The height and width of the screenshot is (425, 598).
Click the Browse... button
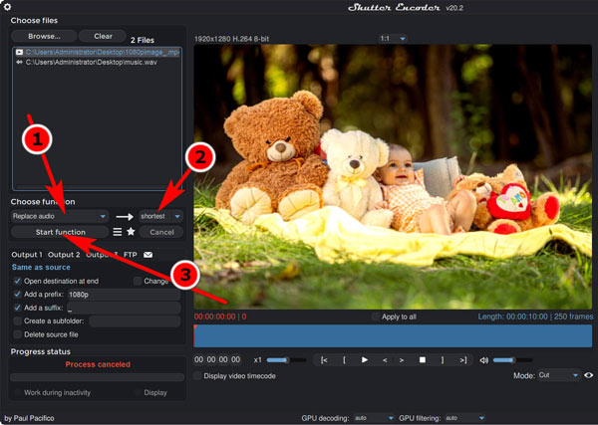coord(44,36)
